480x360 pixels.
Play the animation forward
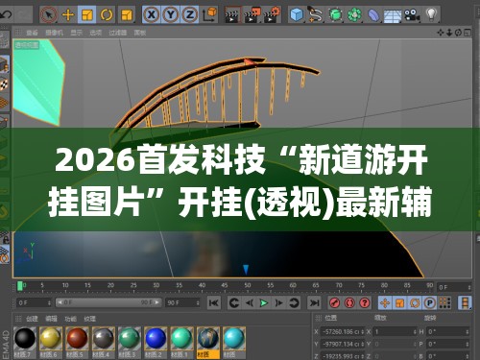tap(264, 302)
